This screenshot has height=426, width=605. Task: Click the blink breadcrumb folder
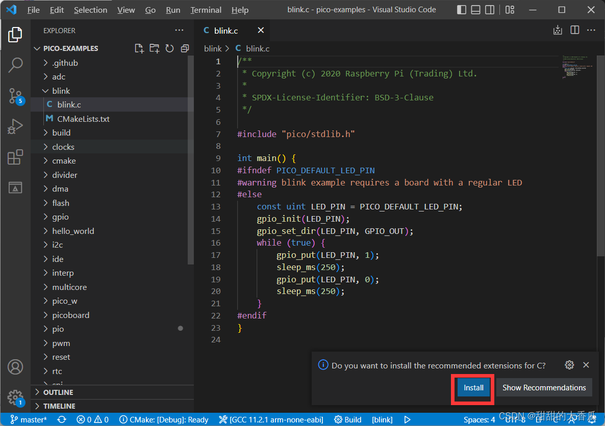pyautogui.click(x=213, y=48)
